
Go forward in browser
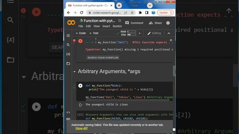75,13
